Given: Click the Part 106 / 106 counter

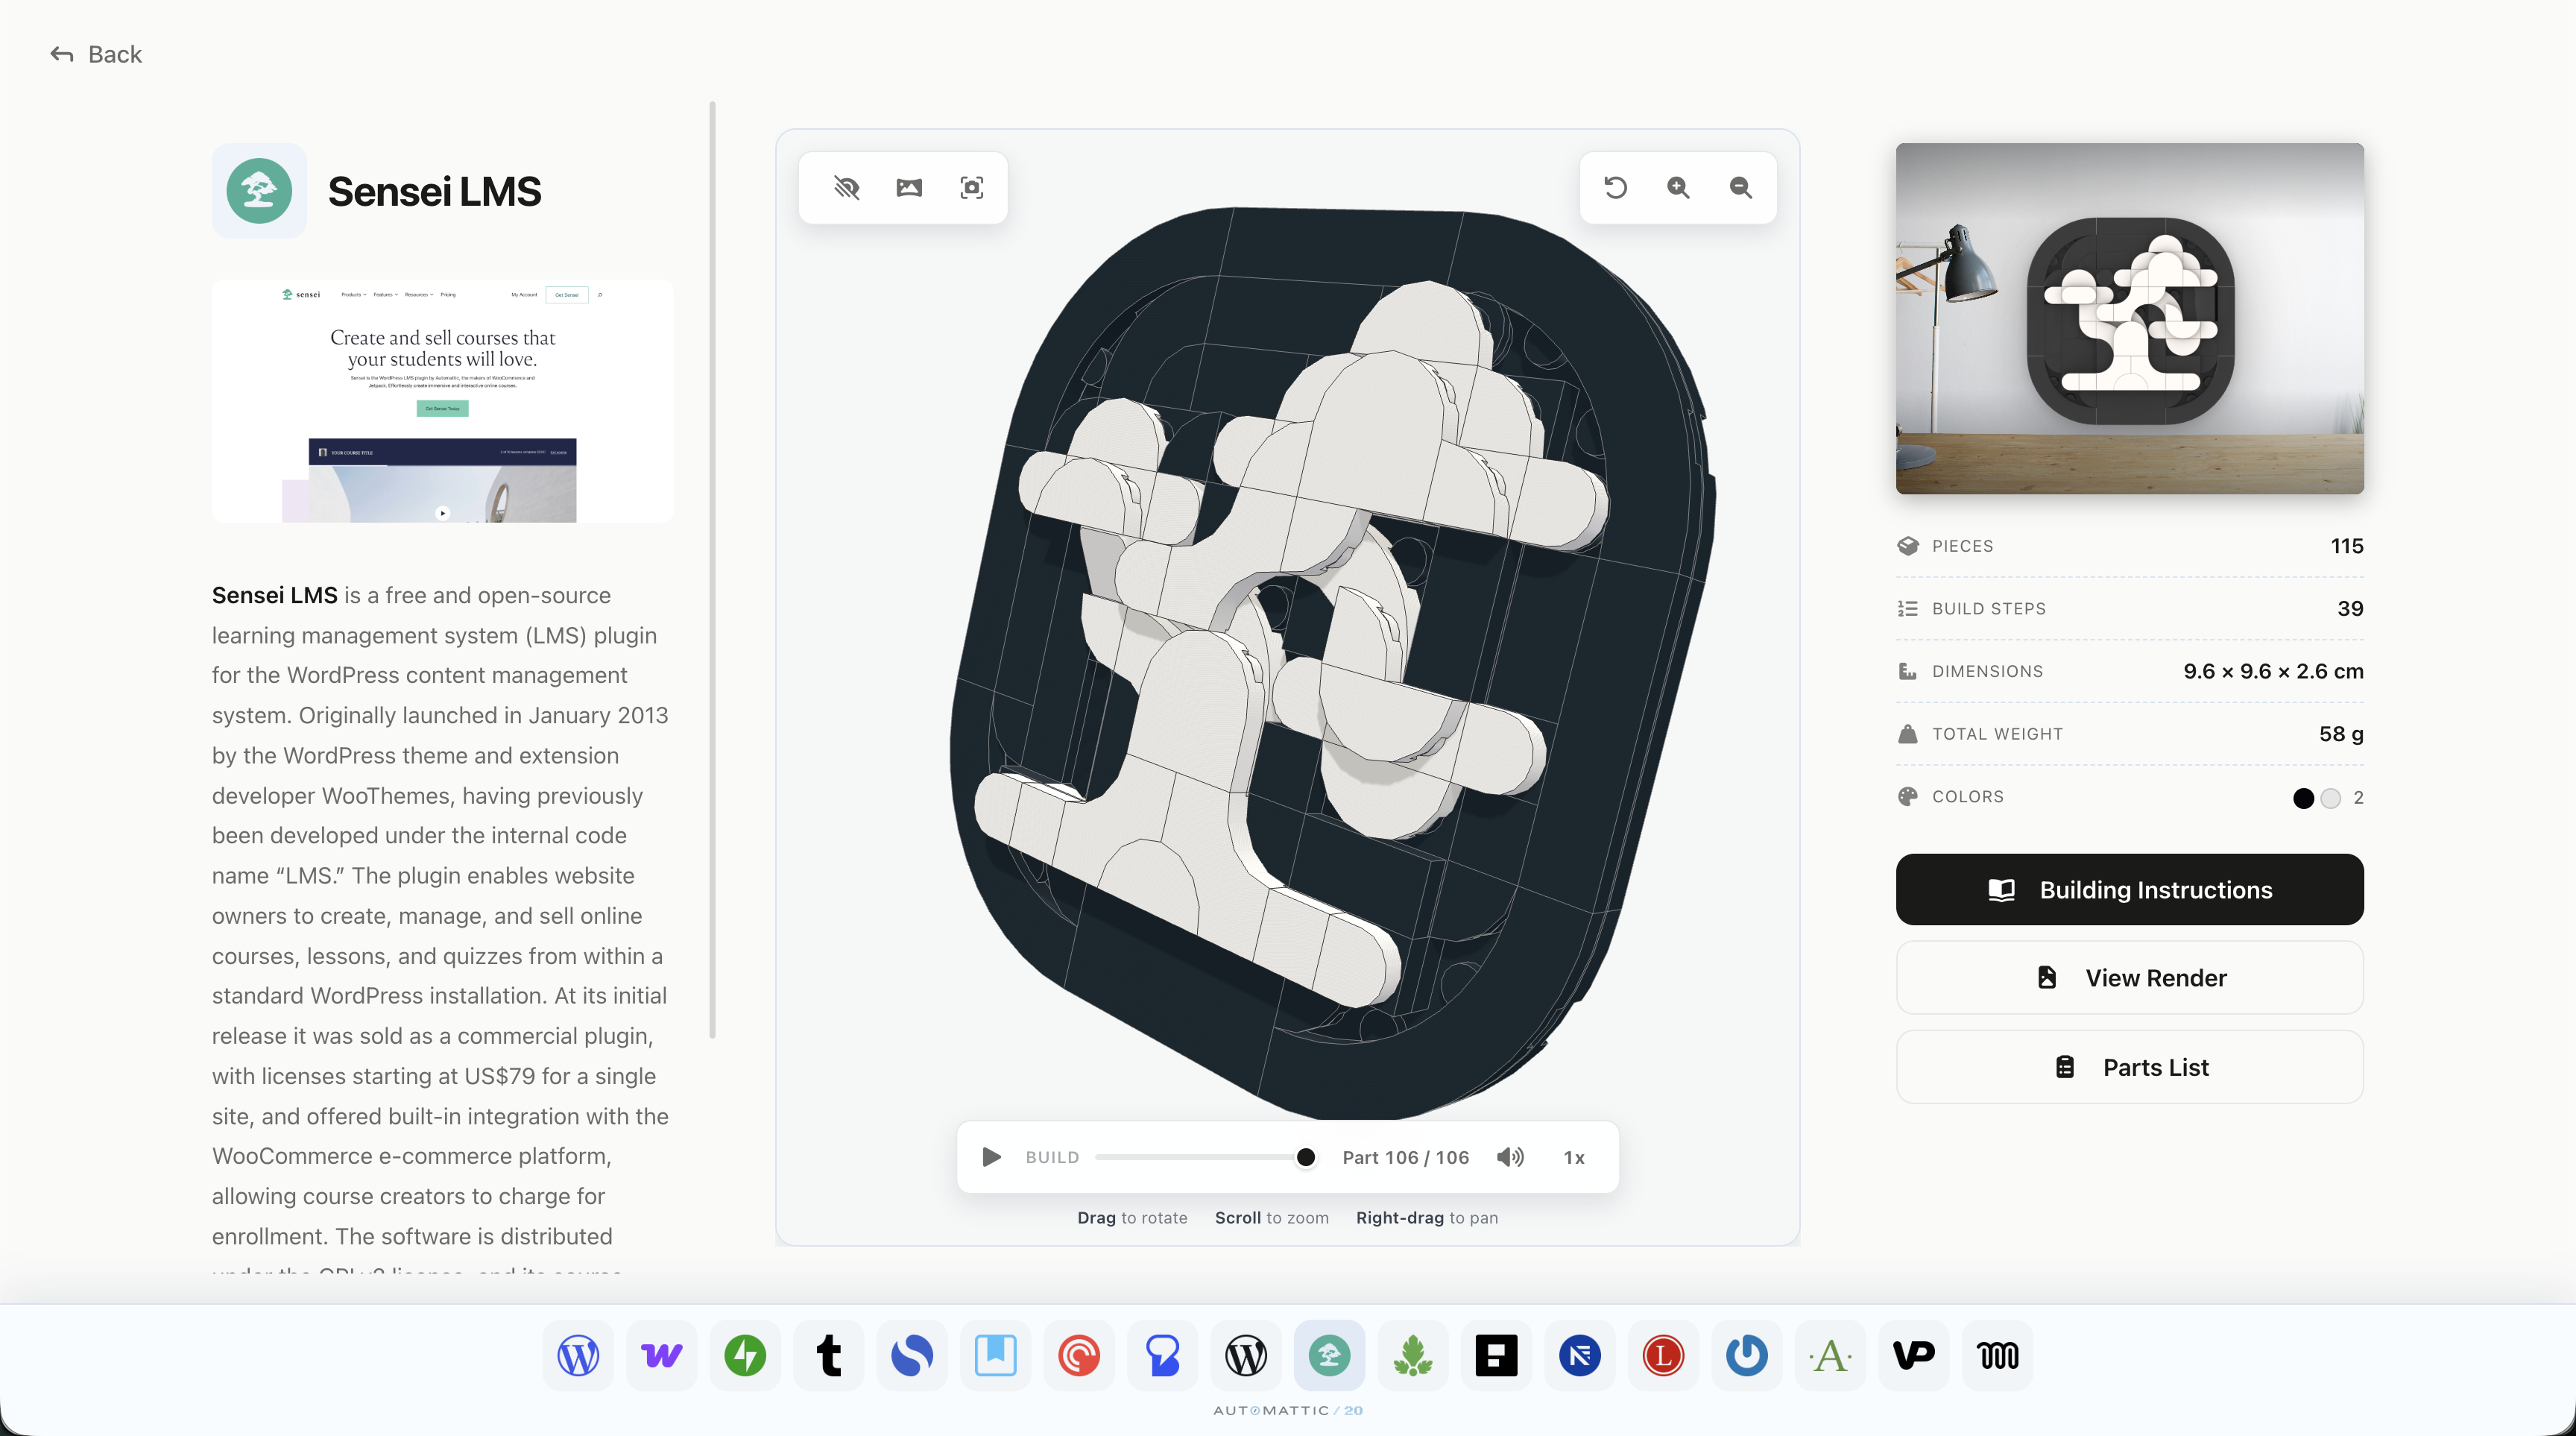Looking at the screenshot, I should click(x=1405, y=1157).
